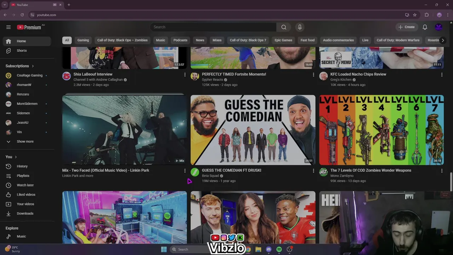
Task: Open options menu for PERFECTLY TIMED Fortnite Moments
Action: 313,75
